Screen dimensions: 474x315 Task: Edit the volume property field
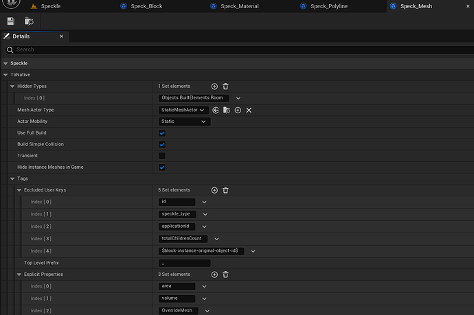pyautogui.click(x=177, y=299)
